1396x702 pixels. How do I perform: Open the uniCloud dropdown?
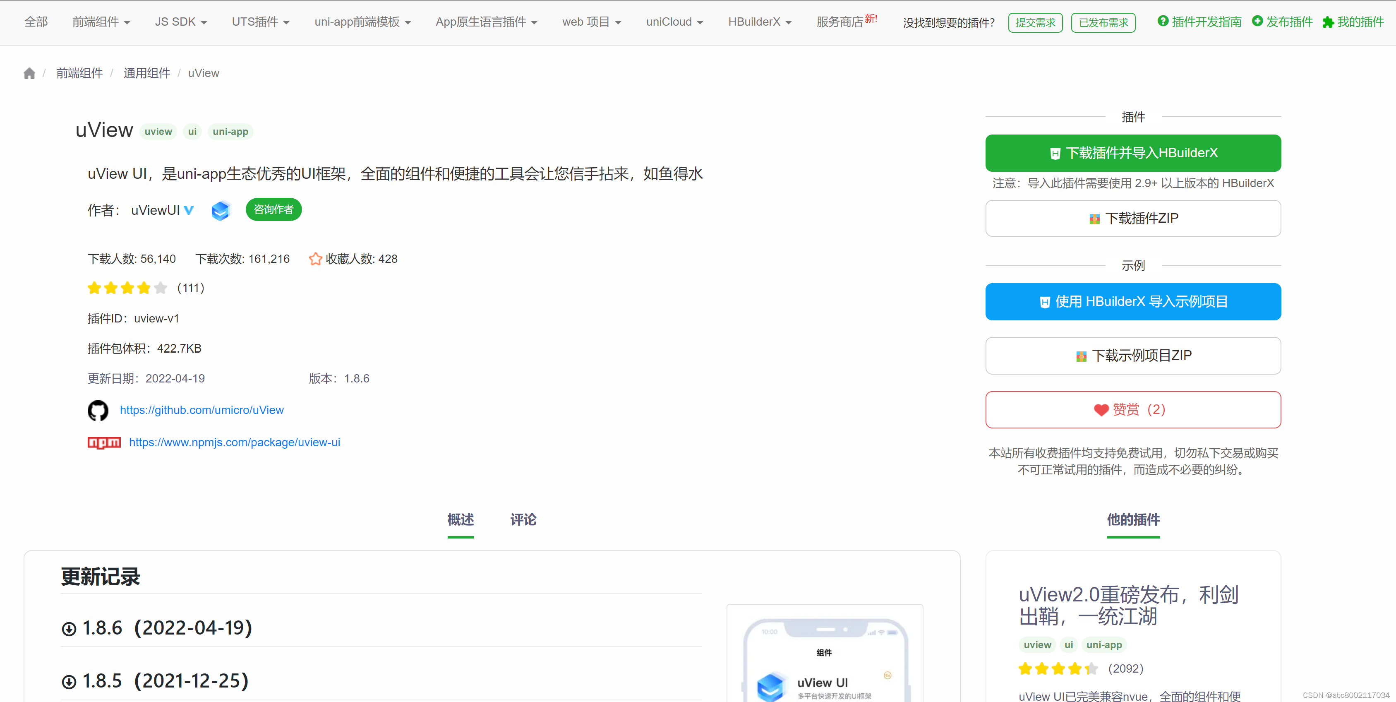click(x=674, y=22)
